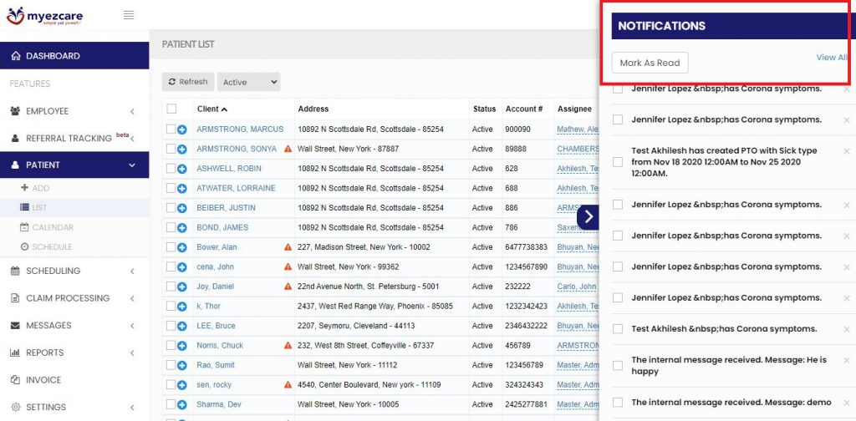Image resolution: width=856 pixels, height=421 pixels.
Task: Expand the SCHEDULING sidebar menu
Action: (74, 271)
